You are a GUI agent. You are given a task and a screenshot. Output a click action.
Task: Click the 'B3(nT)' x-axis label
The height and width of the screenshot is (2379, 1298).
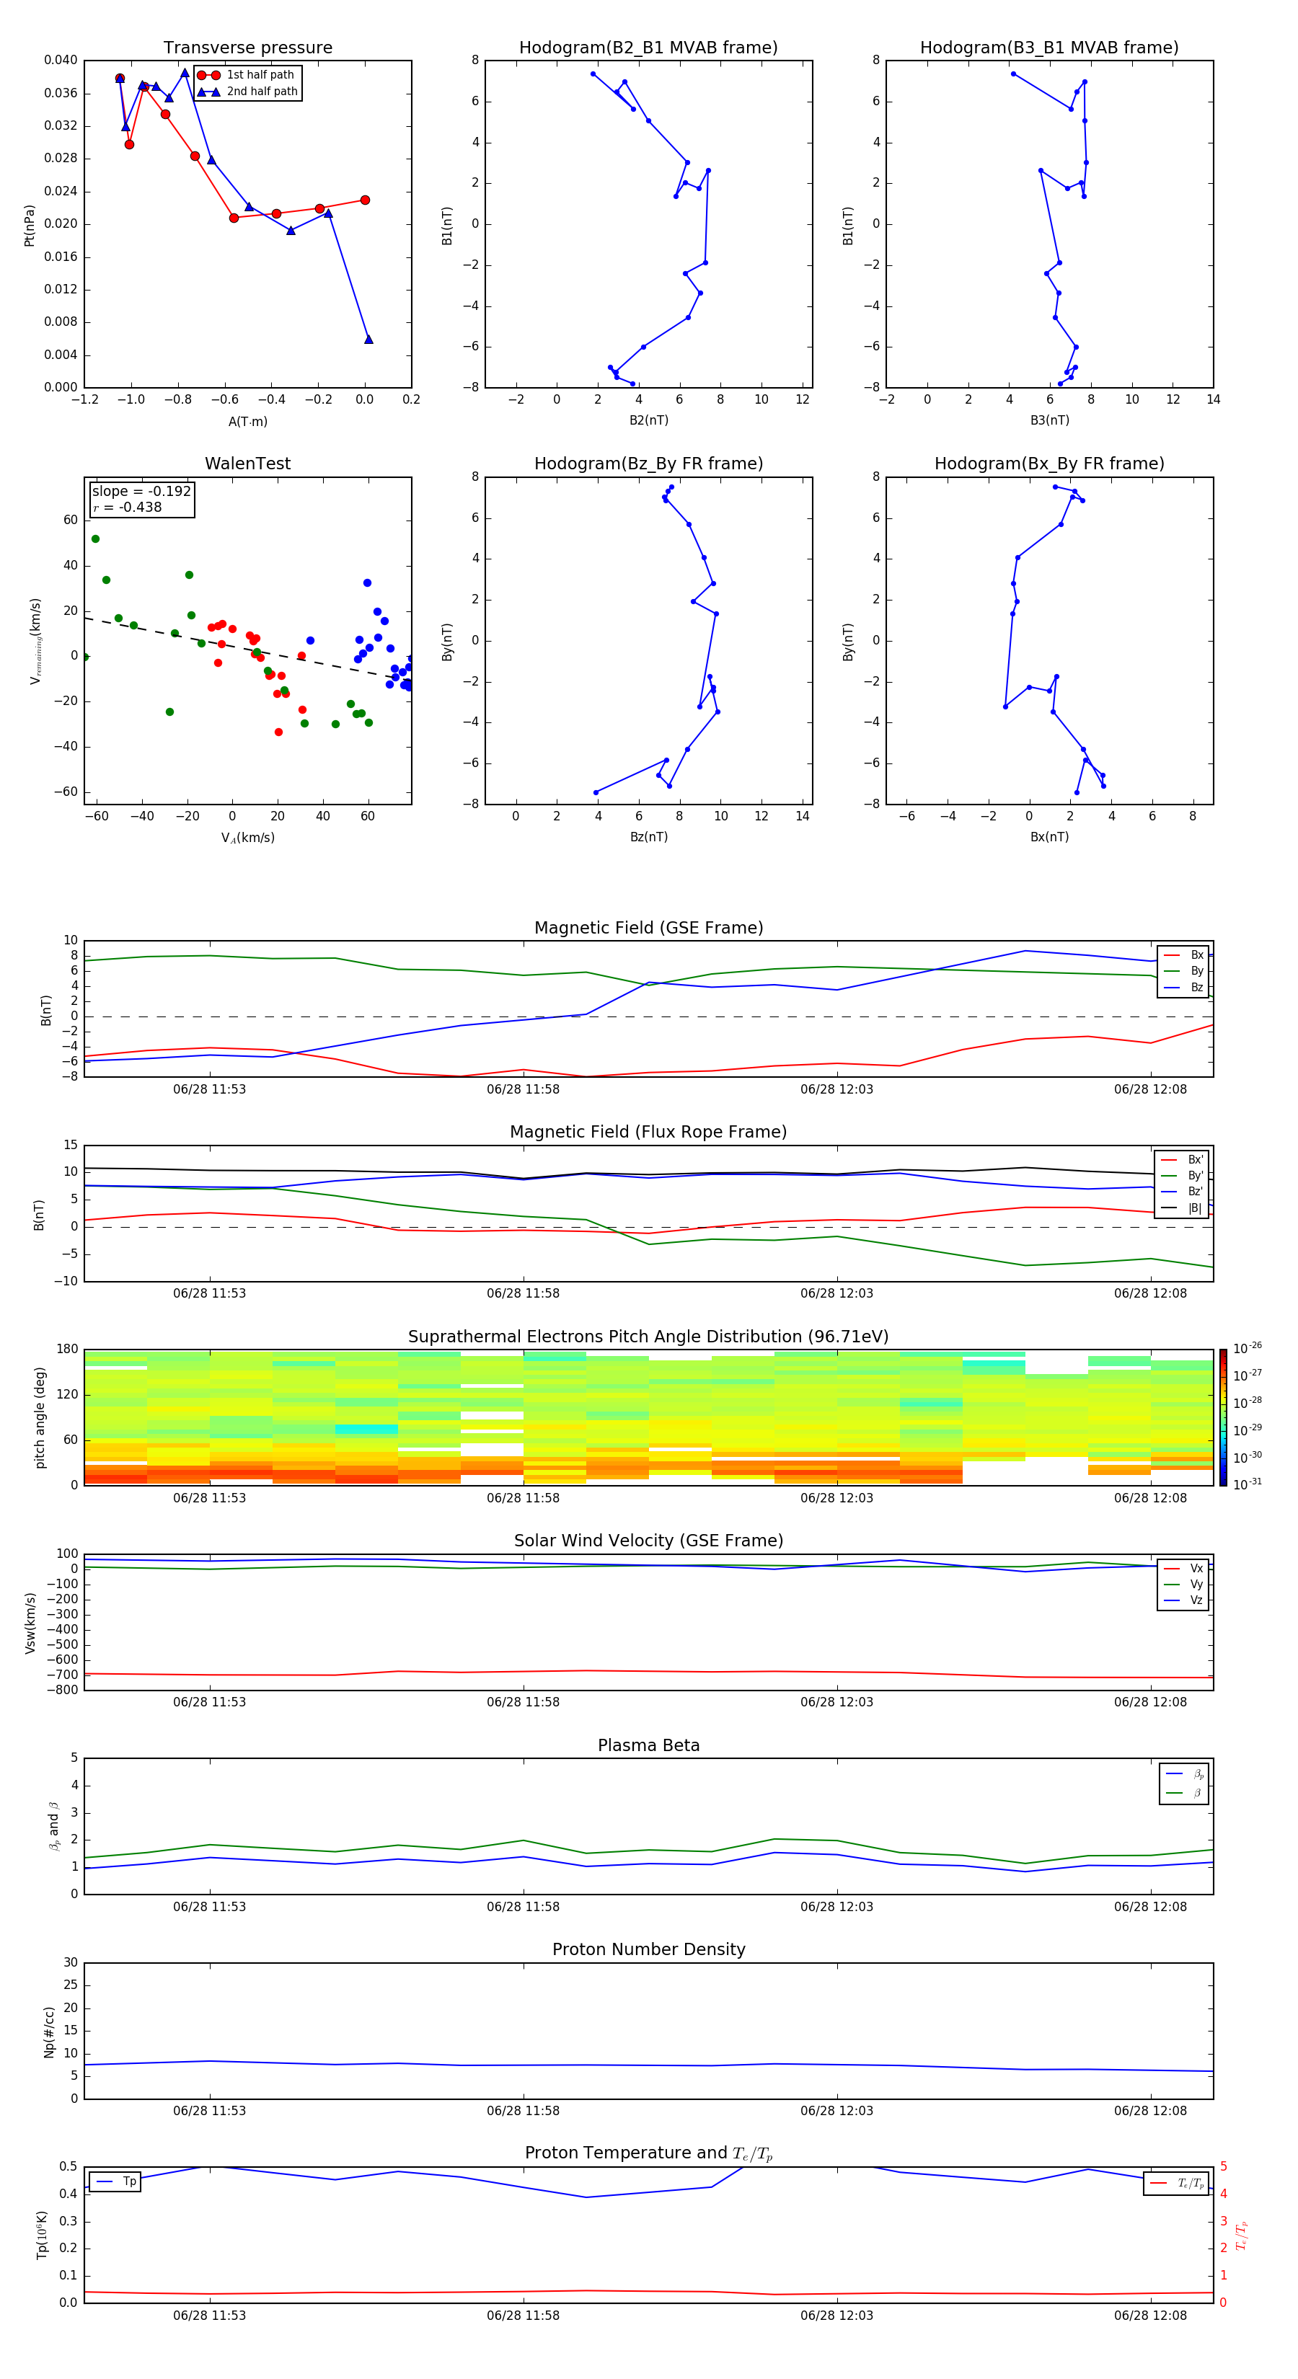coord(1049,420)
